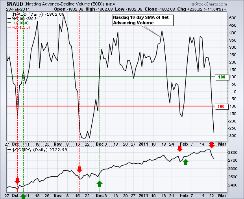Click 'Oct' on the $NAUD panel date axis
Image resolution: width=244 pixels, height=199 pixels.
click(15, 144)
